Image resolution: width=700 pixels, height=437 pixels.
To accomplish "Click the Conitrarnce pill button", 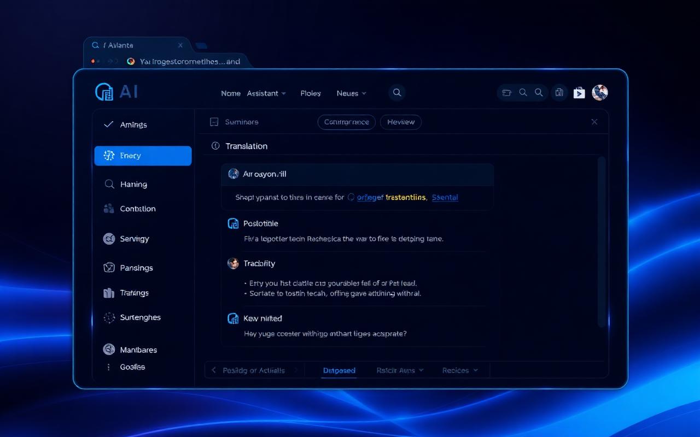I will 347,122.
